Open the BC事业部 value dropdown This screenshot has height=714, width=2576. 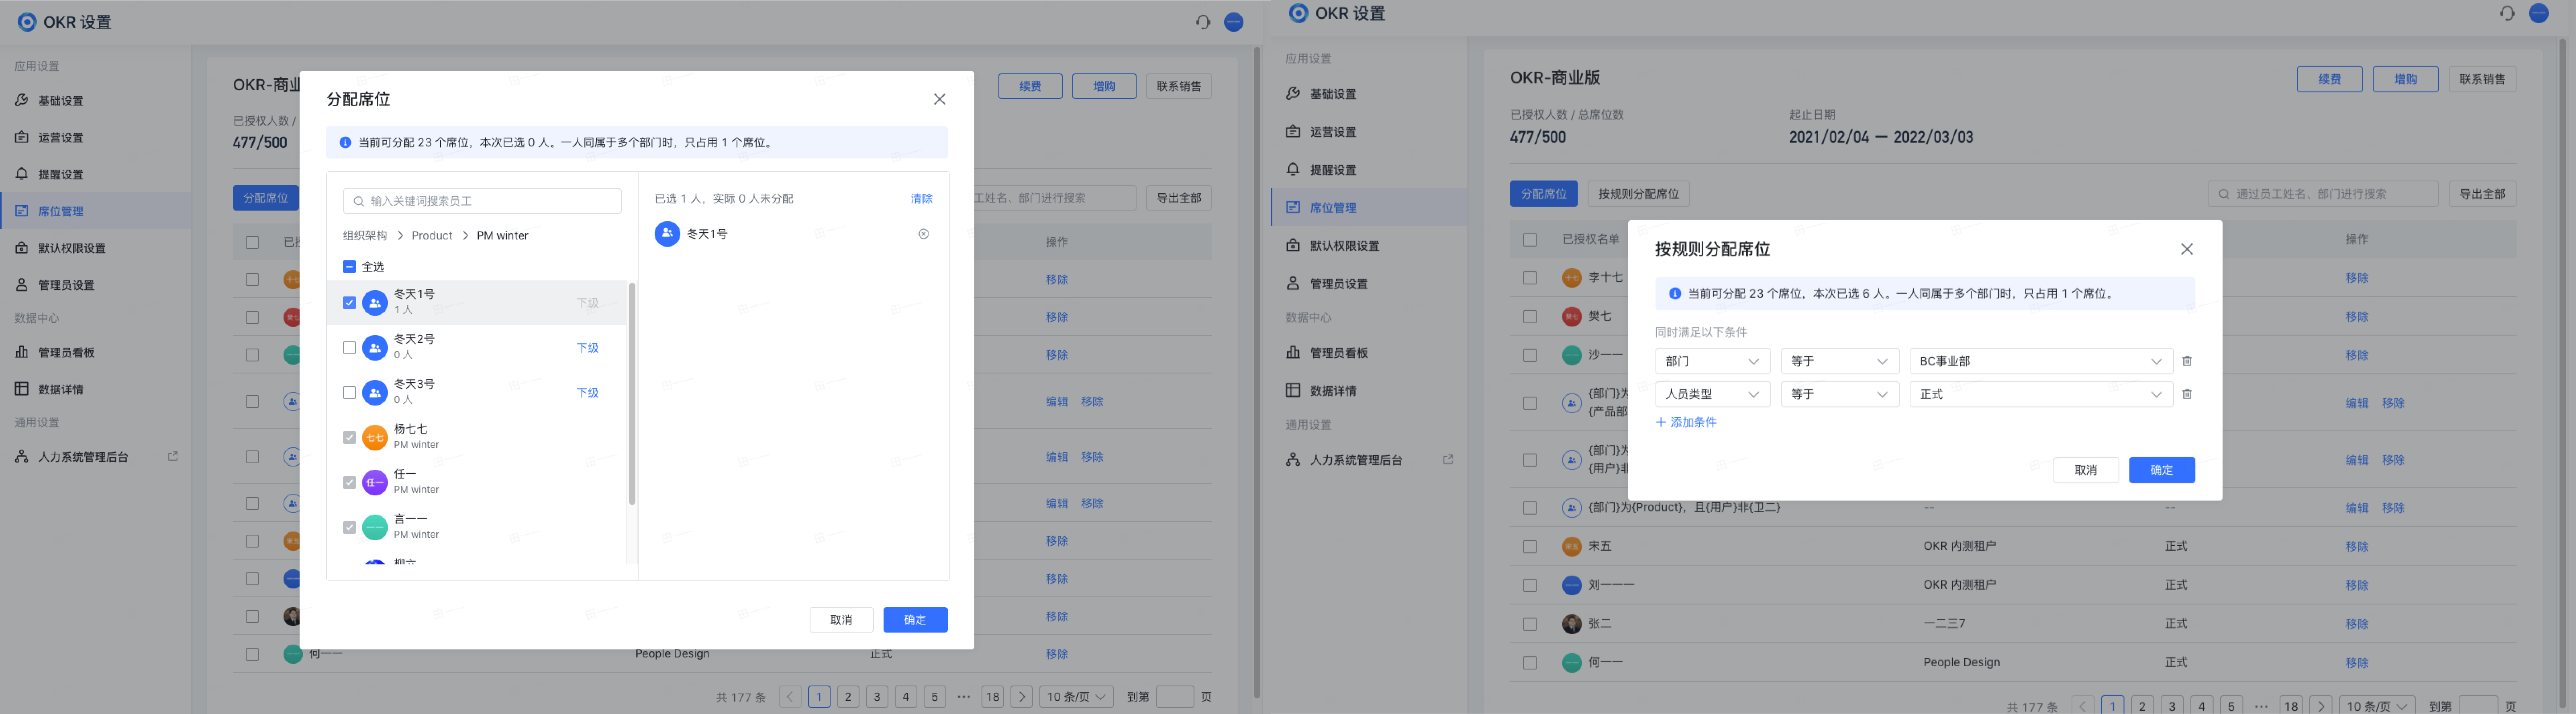point(2040,361)
